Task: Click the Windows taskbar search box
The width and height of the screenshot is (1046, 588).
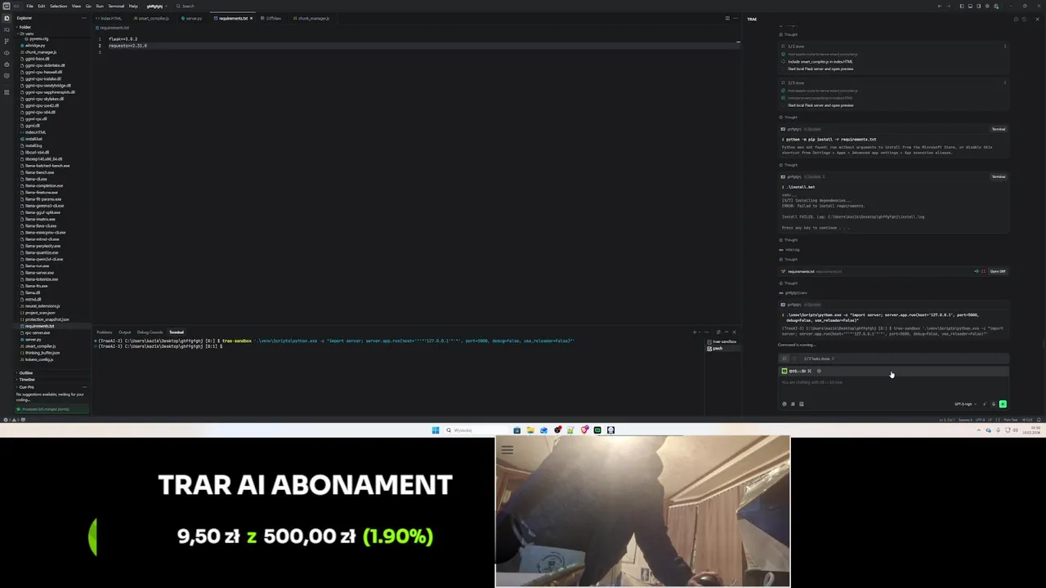Action: coord(475,430)
